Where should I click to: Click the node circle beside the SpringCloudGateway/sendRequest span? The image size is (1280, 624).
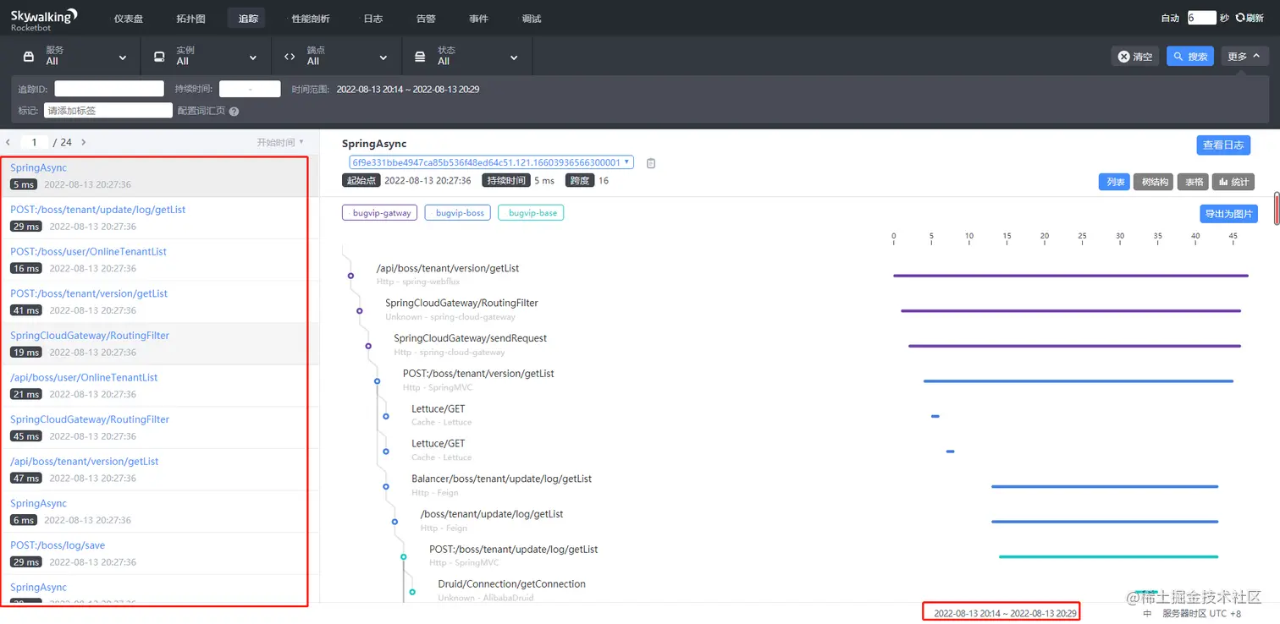tap(368, 346)
